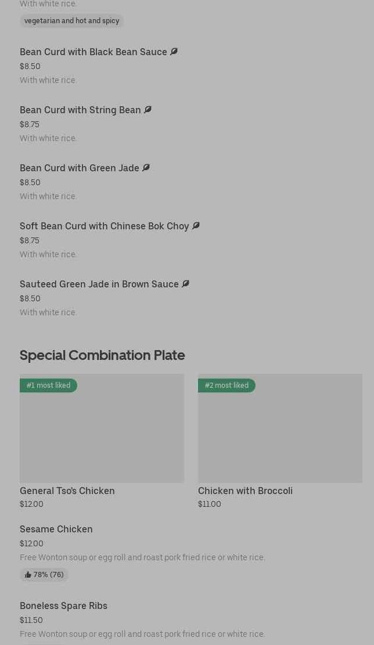Open Chicken with Broccoli photo card
Viewport: 374px width, 645px height.
coord(280,428)
